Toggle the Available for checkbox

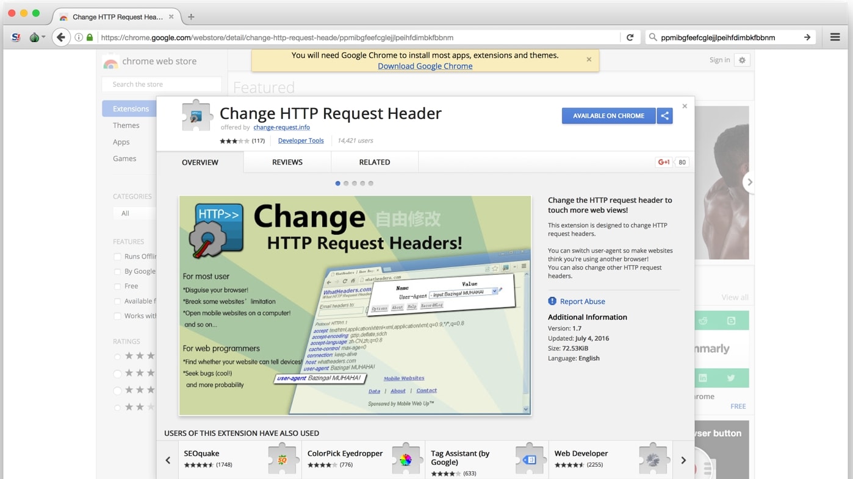[117, 301]
